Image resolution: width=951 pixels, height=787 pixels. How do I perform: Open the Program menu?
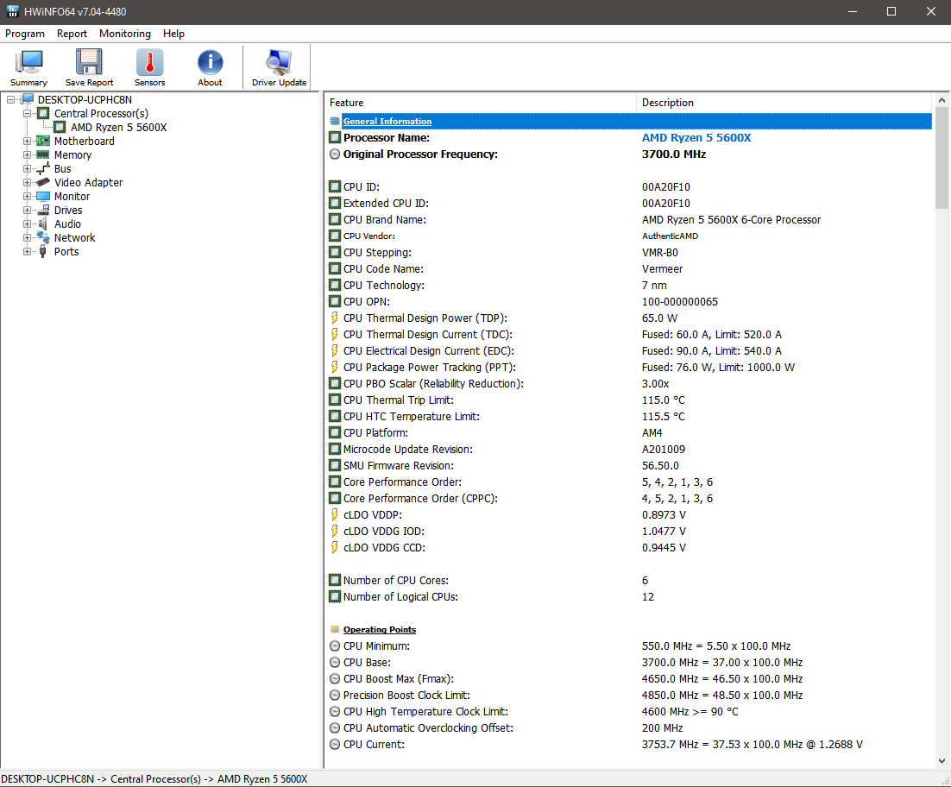coord(25,34)
